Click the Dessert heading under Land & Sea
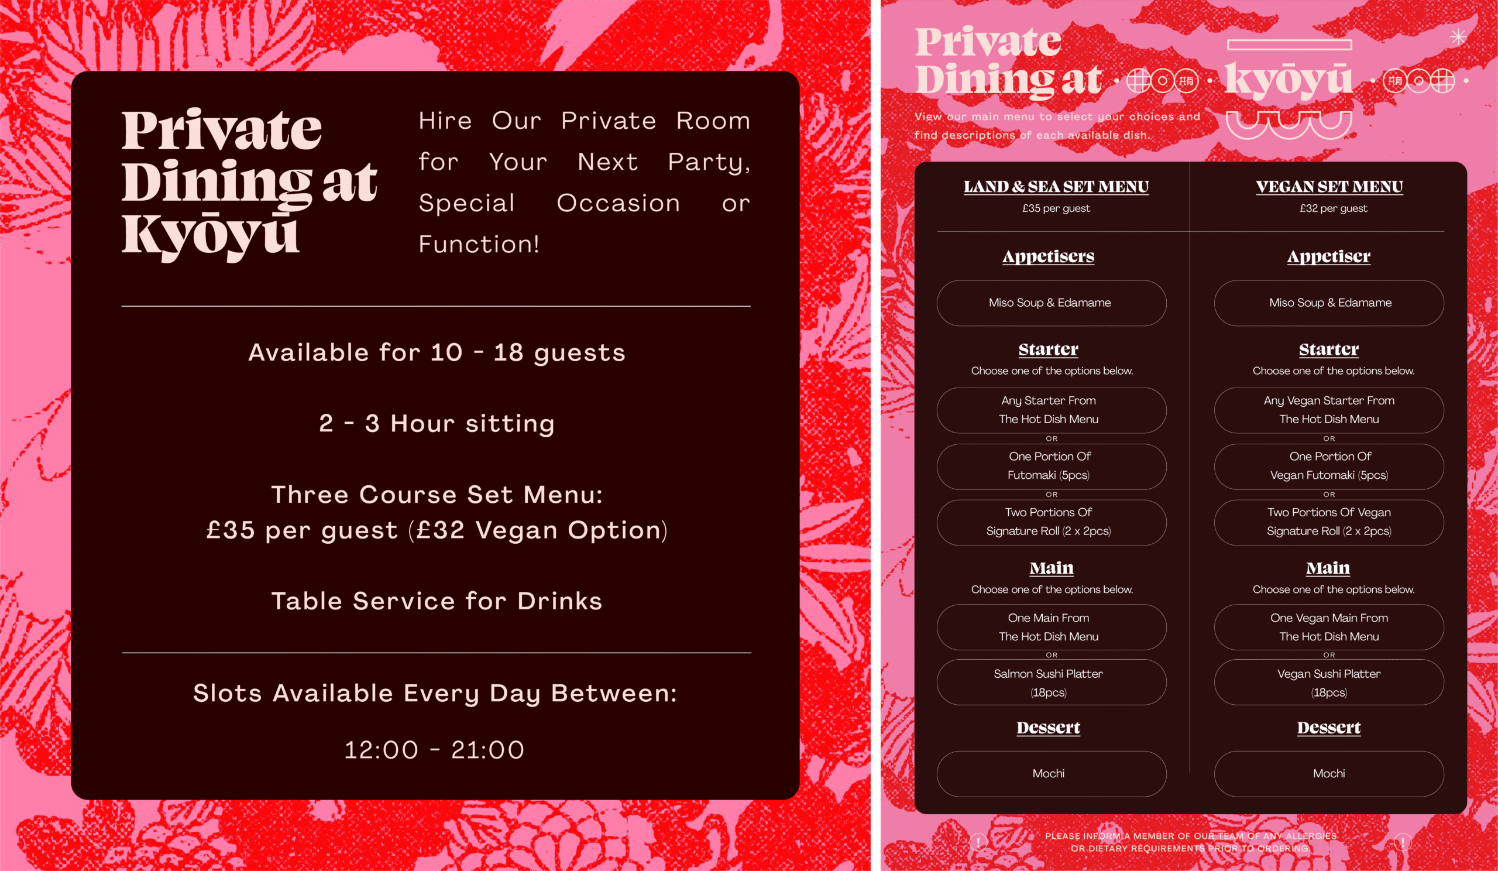 click(x=1048, y=728)
